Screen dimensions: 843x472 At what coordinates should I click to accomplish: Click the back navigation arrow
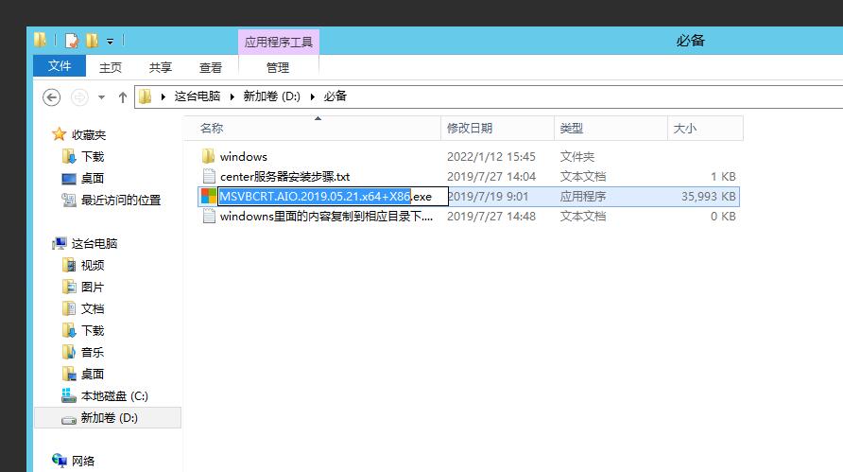point(52,96)
